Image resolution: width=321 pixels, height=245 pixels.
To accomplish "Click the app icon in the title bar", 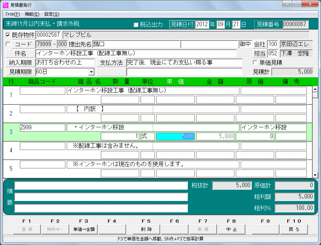I will pyautogui.click(x=6, y=5).
